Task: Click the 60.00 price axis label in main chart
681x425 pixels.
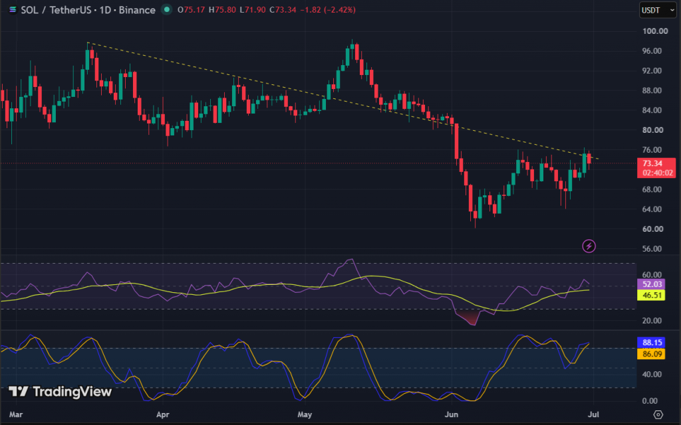Action: (x=652, y=229)
